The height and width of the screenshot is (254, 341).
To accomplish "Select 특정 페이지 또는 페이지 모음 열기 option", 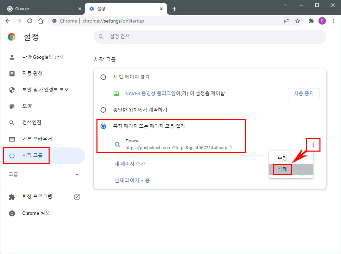I will 103,126.
